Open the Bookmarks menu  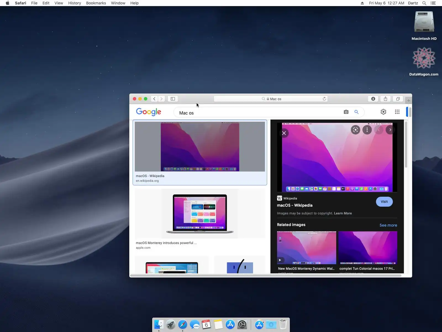pos(96,3)
